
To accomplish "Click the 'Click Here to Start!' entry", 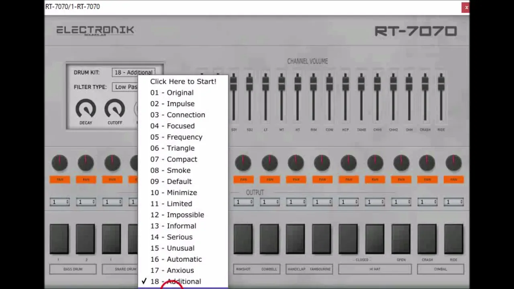I will click(183, 81).
